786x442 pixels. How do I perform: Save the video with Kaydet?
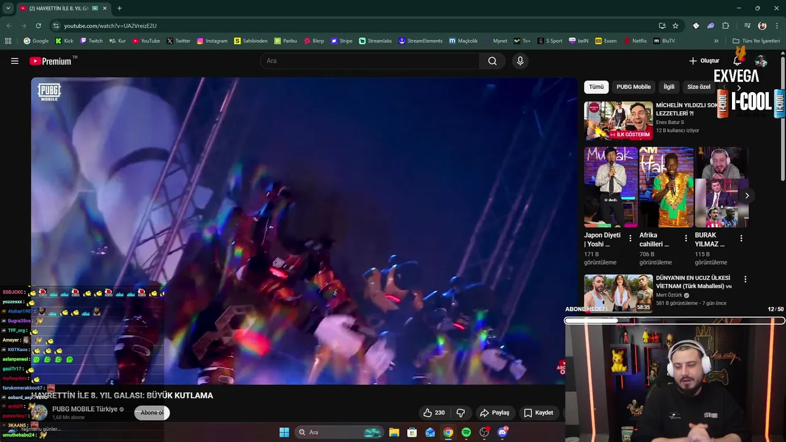(539, 413)
